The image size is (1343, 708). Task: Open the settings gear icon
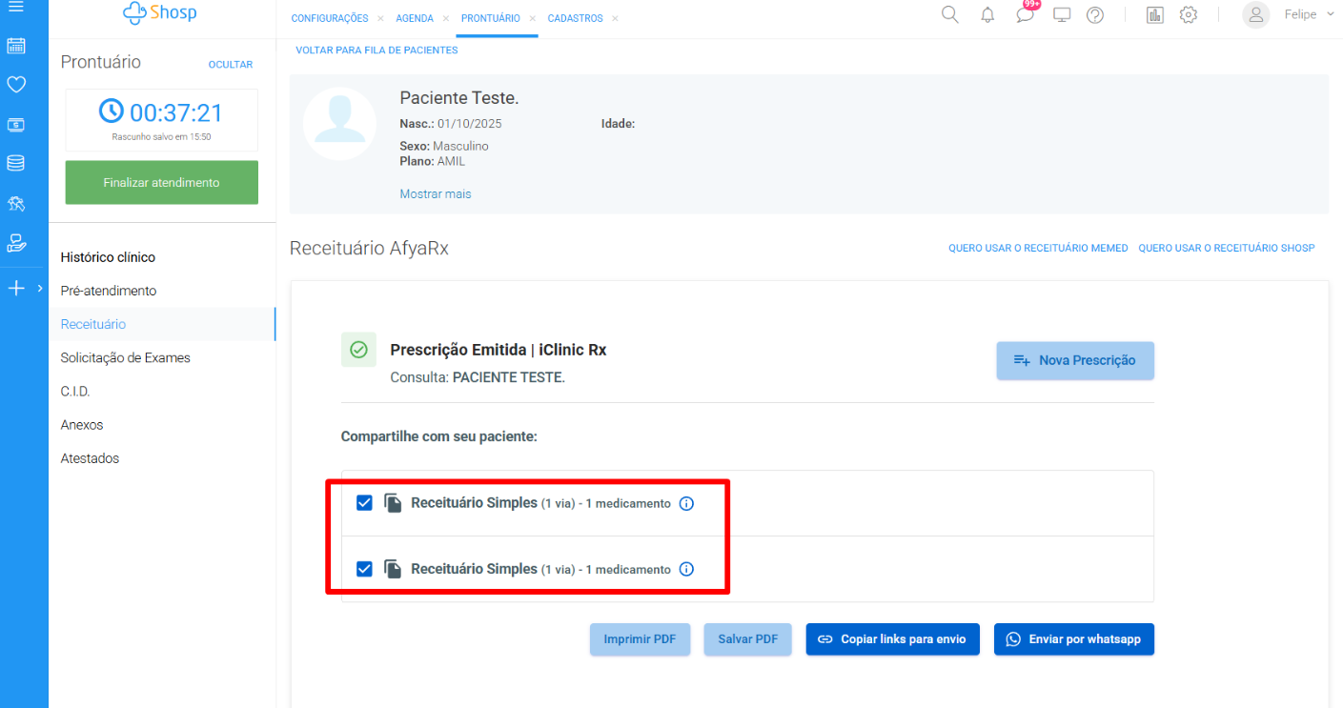[x=1188, y=14]
